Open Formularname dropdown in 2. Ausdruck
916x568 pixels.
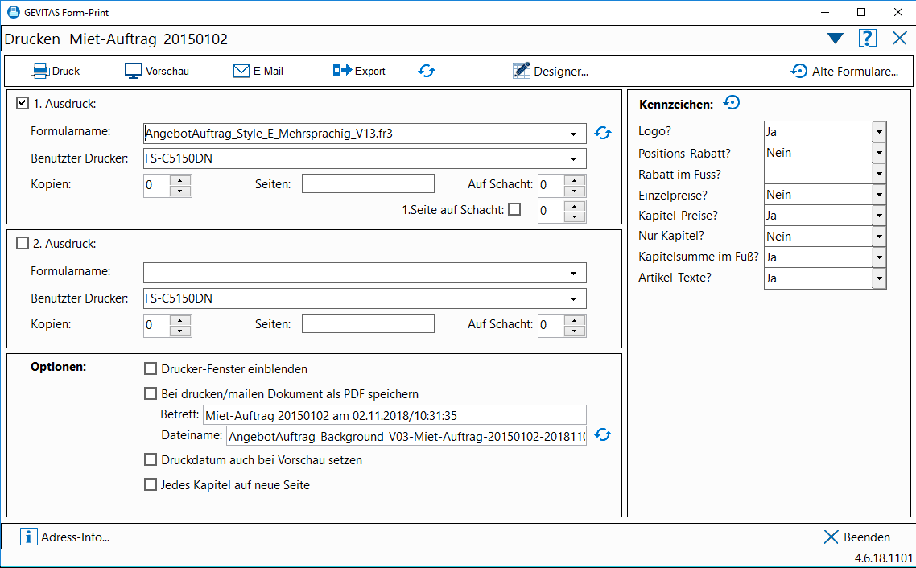coord(574,274)
